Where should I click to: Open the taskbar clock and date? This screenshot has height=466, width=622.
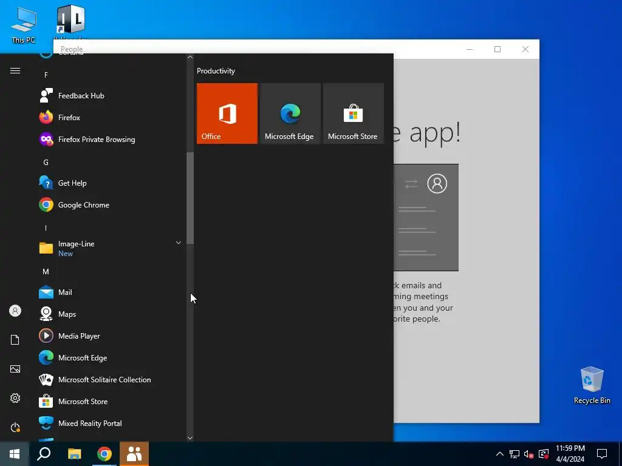[570, 454]
